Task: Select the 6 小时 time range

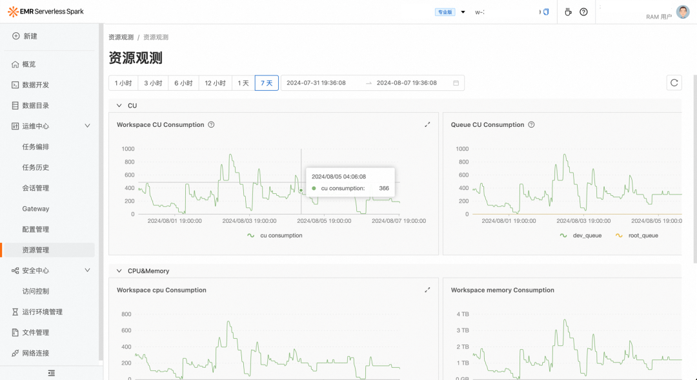Action: tap(183, 83)
